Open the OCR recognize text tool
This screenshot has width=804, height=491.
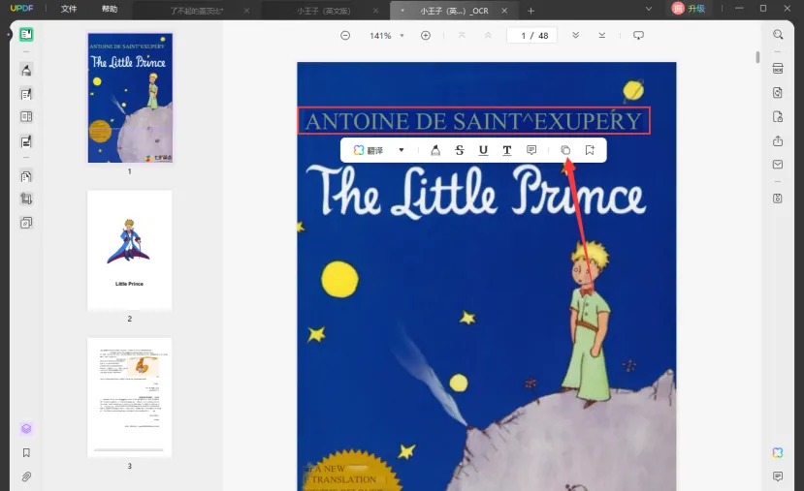click(778, 69)
